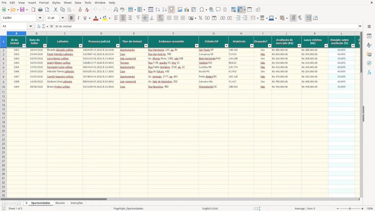Viewport: 375px width, 211px height.
Task: Cut the selected cells with the scissors icon
Action: click(56, 10)
